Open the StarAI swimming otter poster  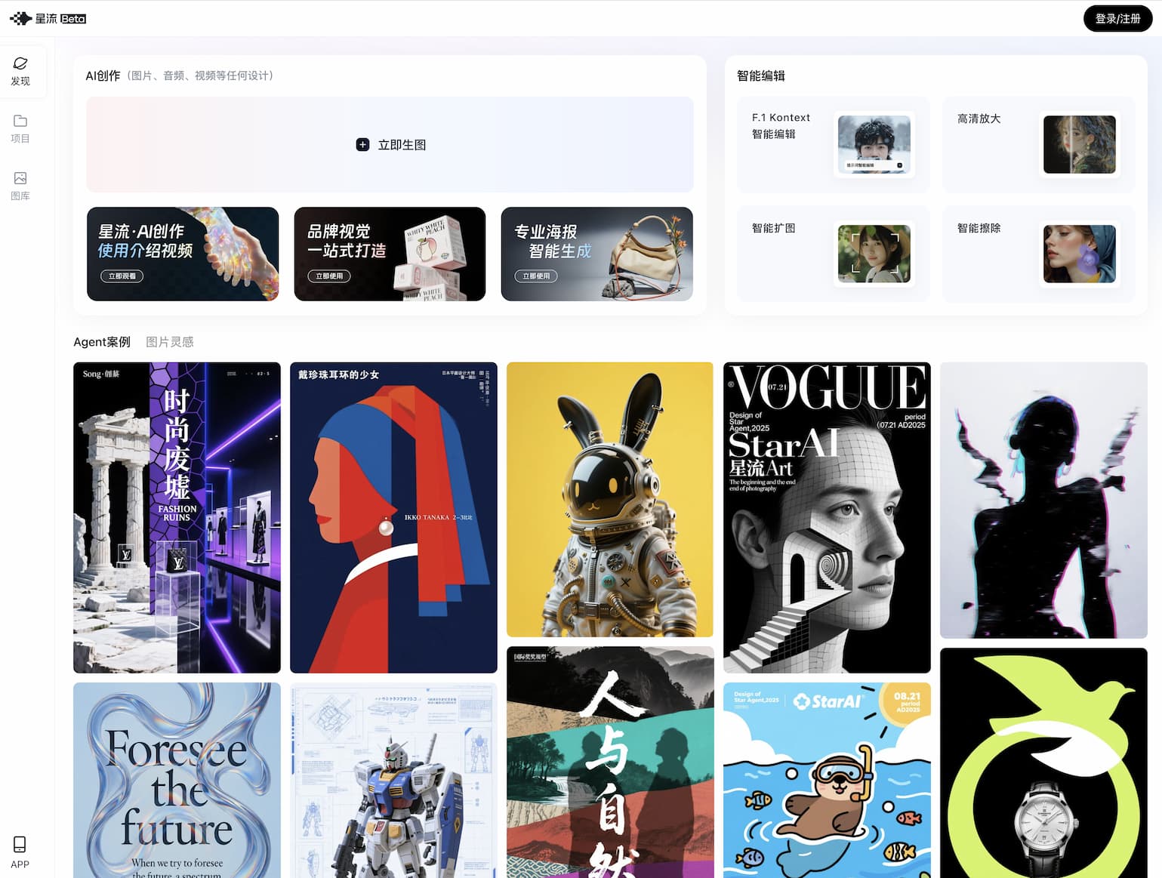(827, 780)
